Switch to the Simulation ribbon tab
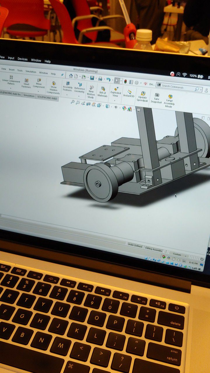Viewport: 210px width, 373px height. [29, 96]
